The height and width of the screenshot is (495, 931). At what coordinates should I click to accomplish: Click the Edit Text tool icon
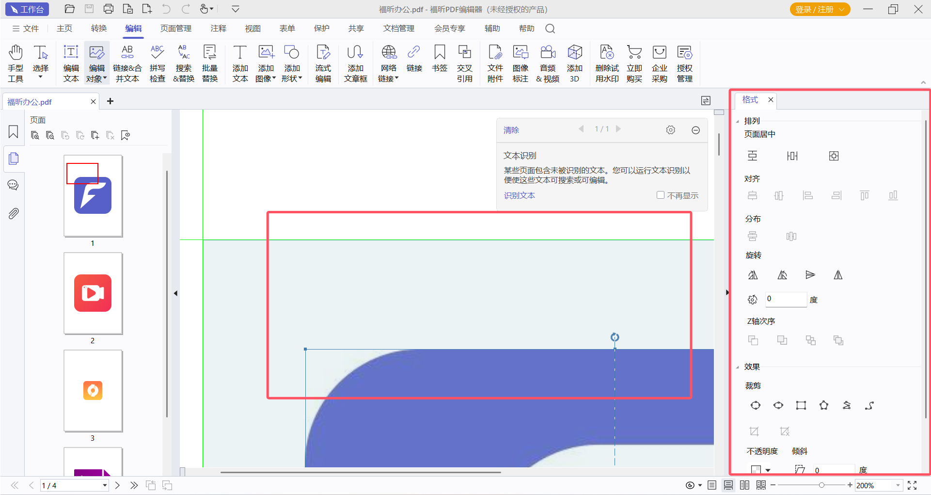coord(71,63)
